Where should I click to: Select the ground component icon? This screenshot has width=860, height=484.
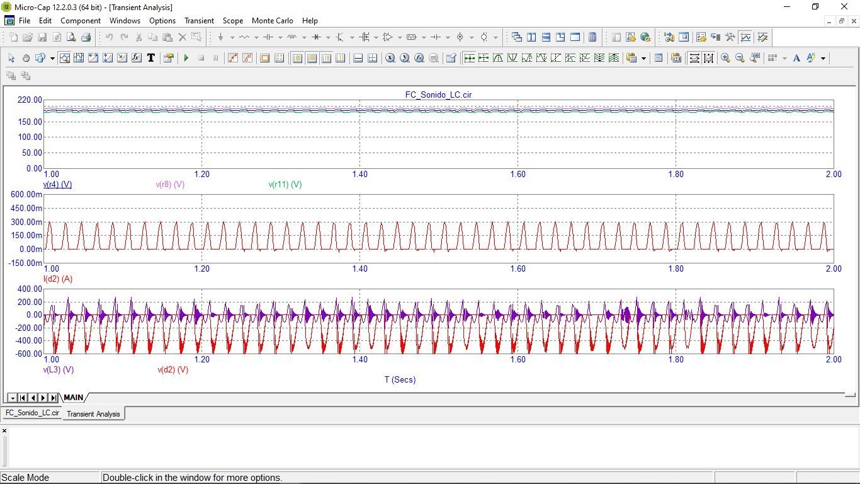[x=220, y=37]
